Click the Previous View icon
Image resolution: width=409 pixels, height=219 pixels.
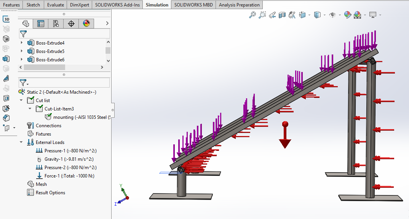click(272, 15)
